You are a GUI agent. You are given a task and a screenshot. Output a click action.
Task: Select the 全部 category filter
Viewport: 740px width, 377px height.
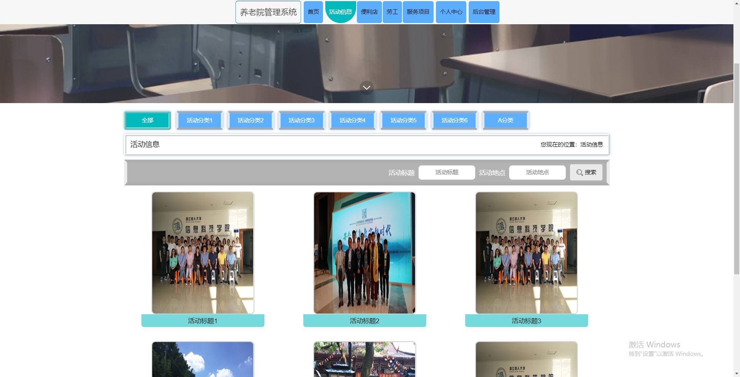click(x=147, y=120)
